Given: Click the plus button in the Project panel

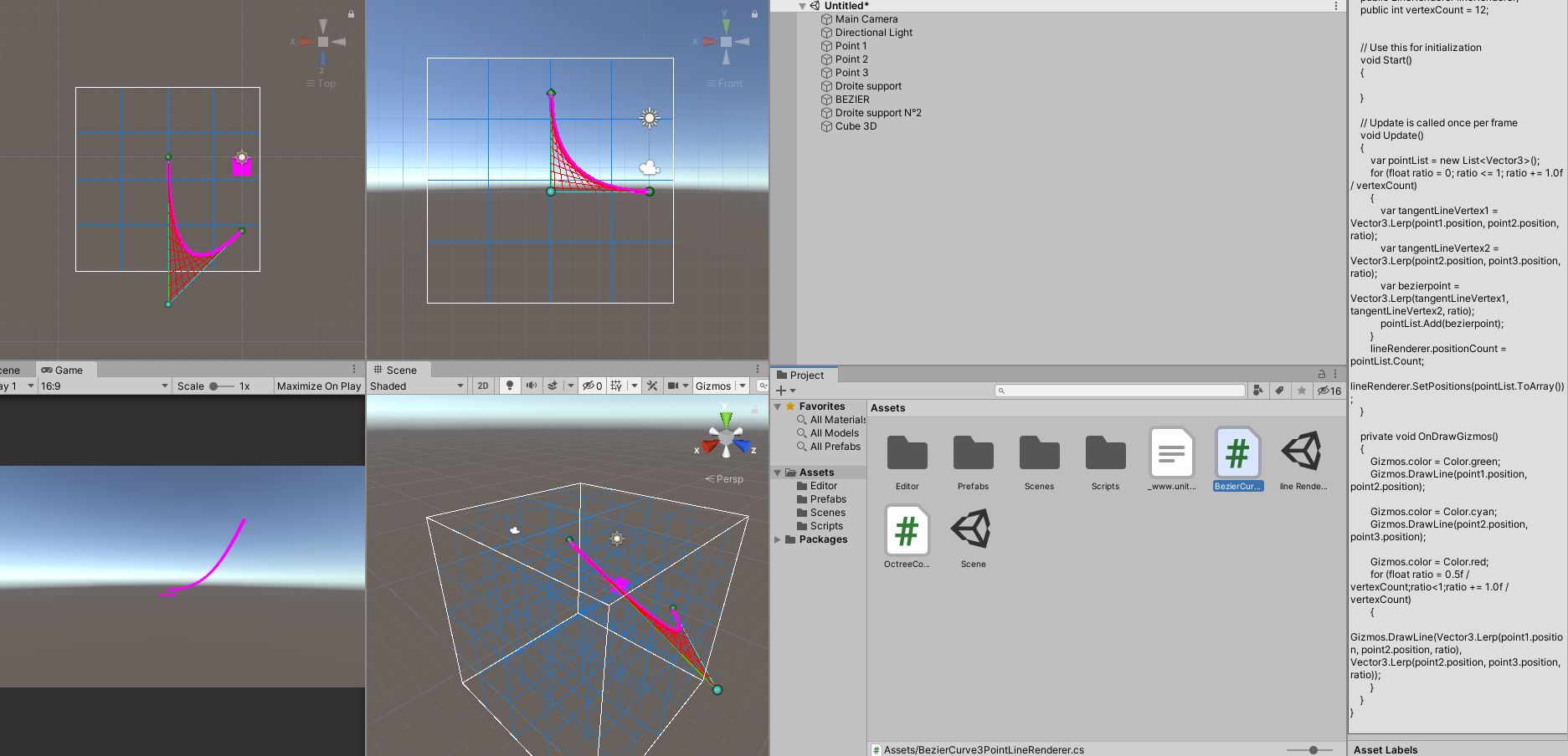Looking at the screenshot, I should [x=780, y=390].
